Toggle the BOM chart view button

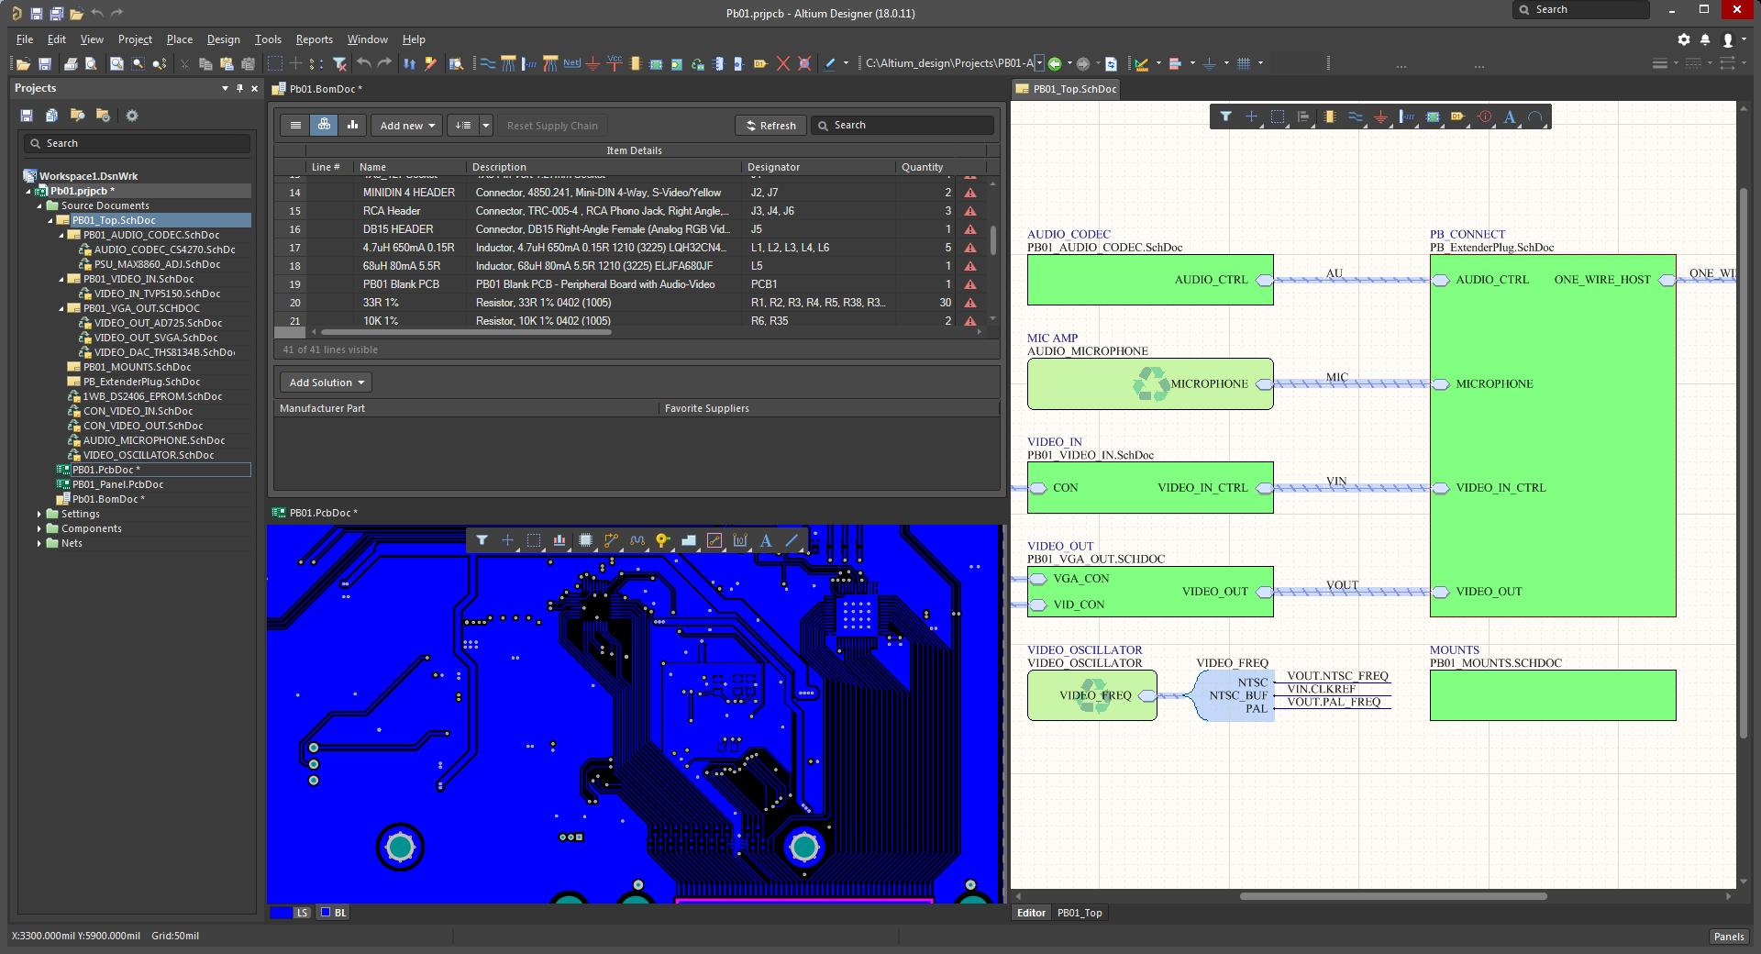[352, 126]
